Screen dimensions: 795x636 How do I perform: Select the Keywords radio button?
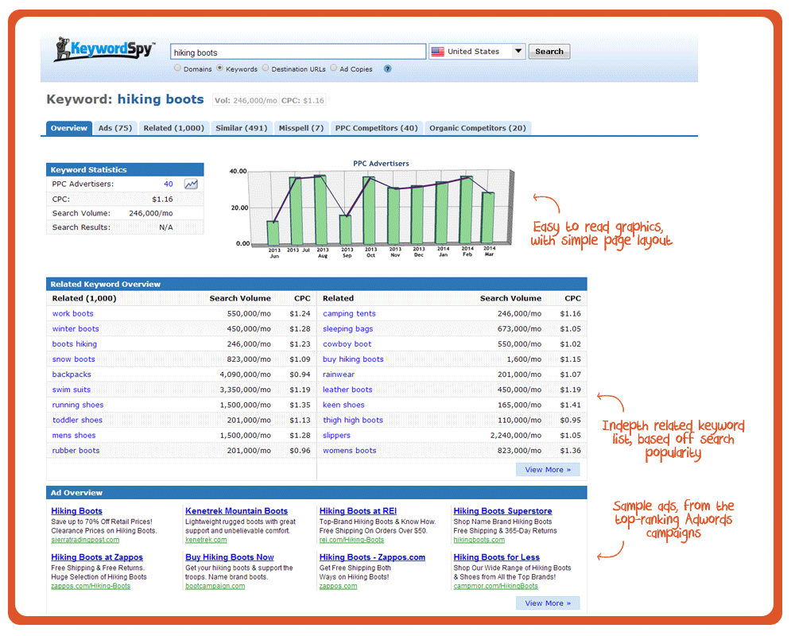coord(220,68)
